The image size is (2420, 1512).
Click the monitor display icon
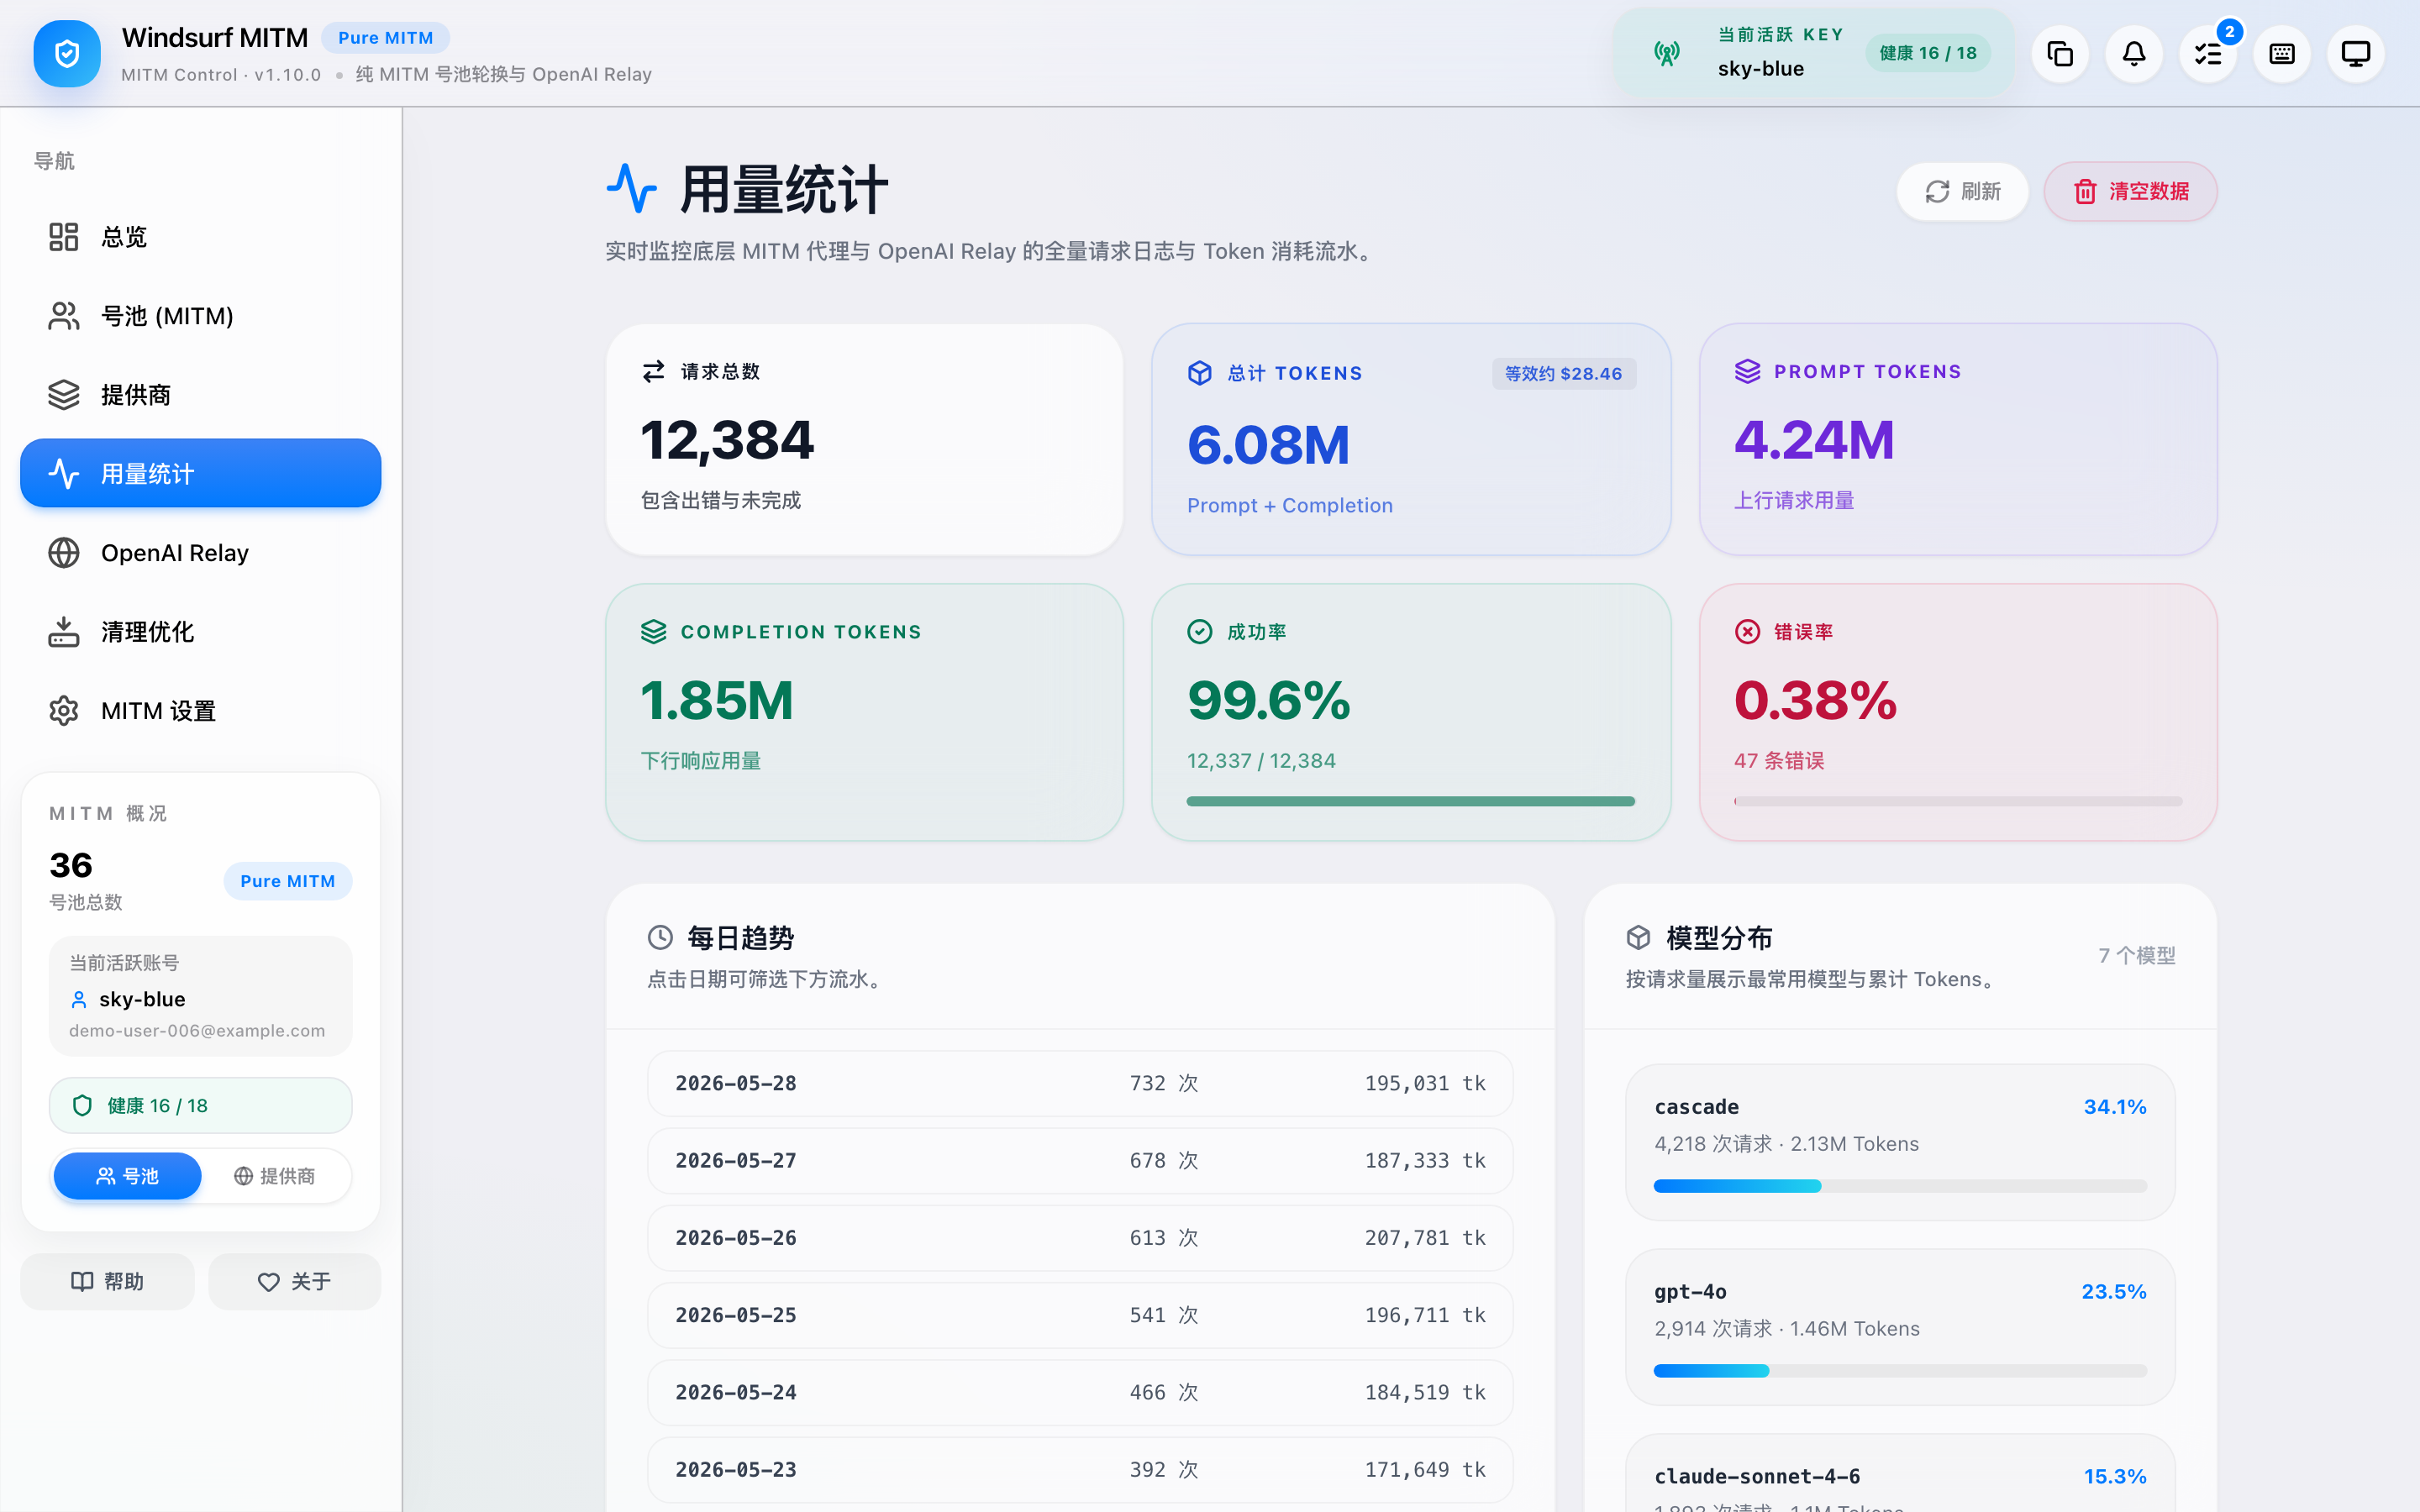(2356, 54)
